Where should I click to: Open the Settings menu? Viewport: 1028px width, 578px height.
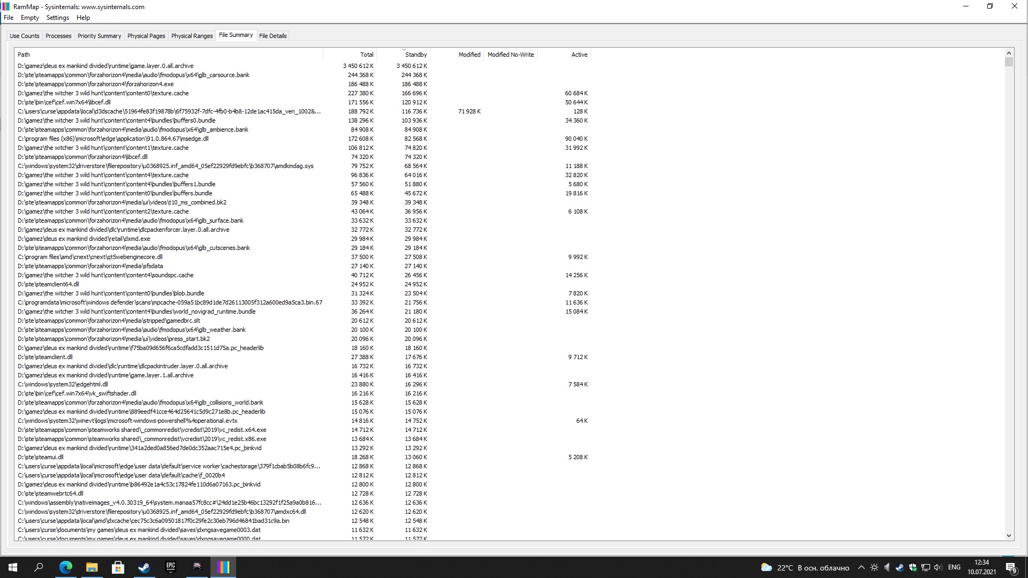point(58,18)
